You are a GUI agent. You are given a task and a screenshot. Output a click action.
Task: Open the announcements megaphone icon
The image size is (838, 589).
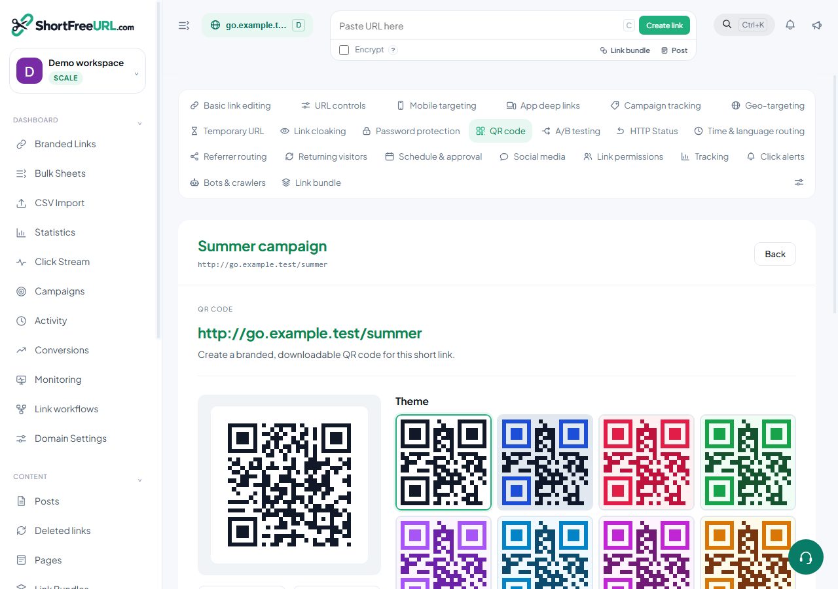(x=816, y=25)
